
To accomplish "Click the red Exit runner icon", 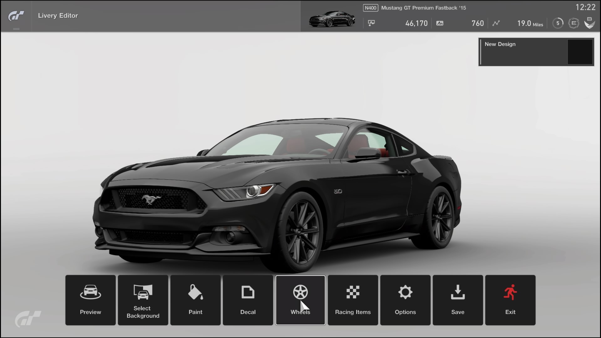I will (510, 292).
